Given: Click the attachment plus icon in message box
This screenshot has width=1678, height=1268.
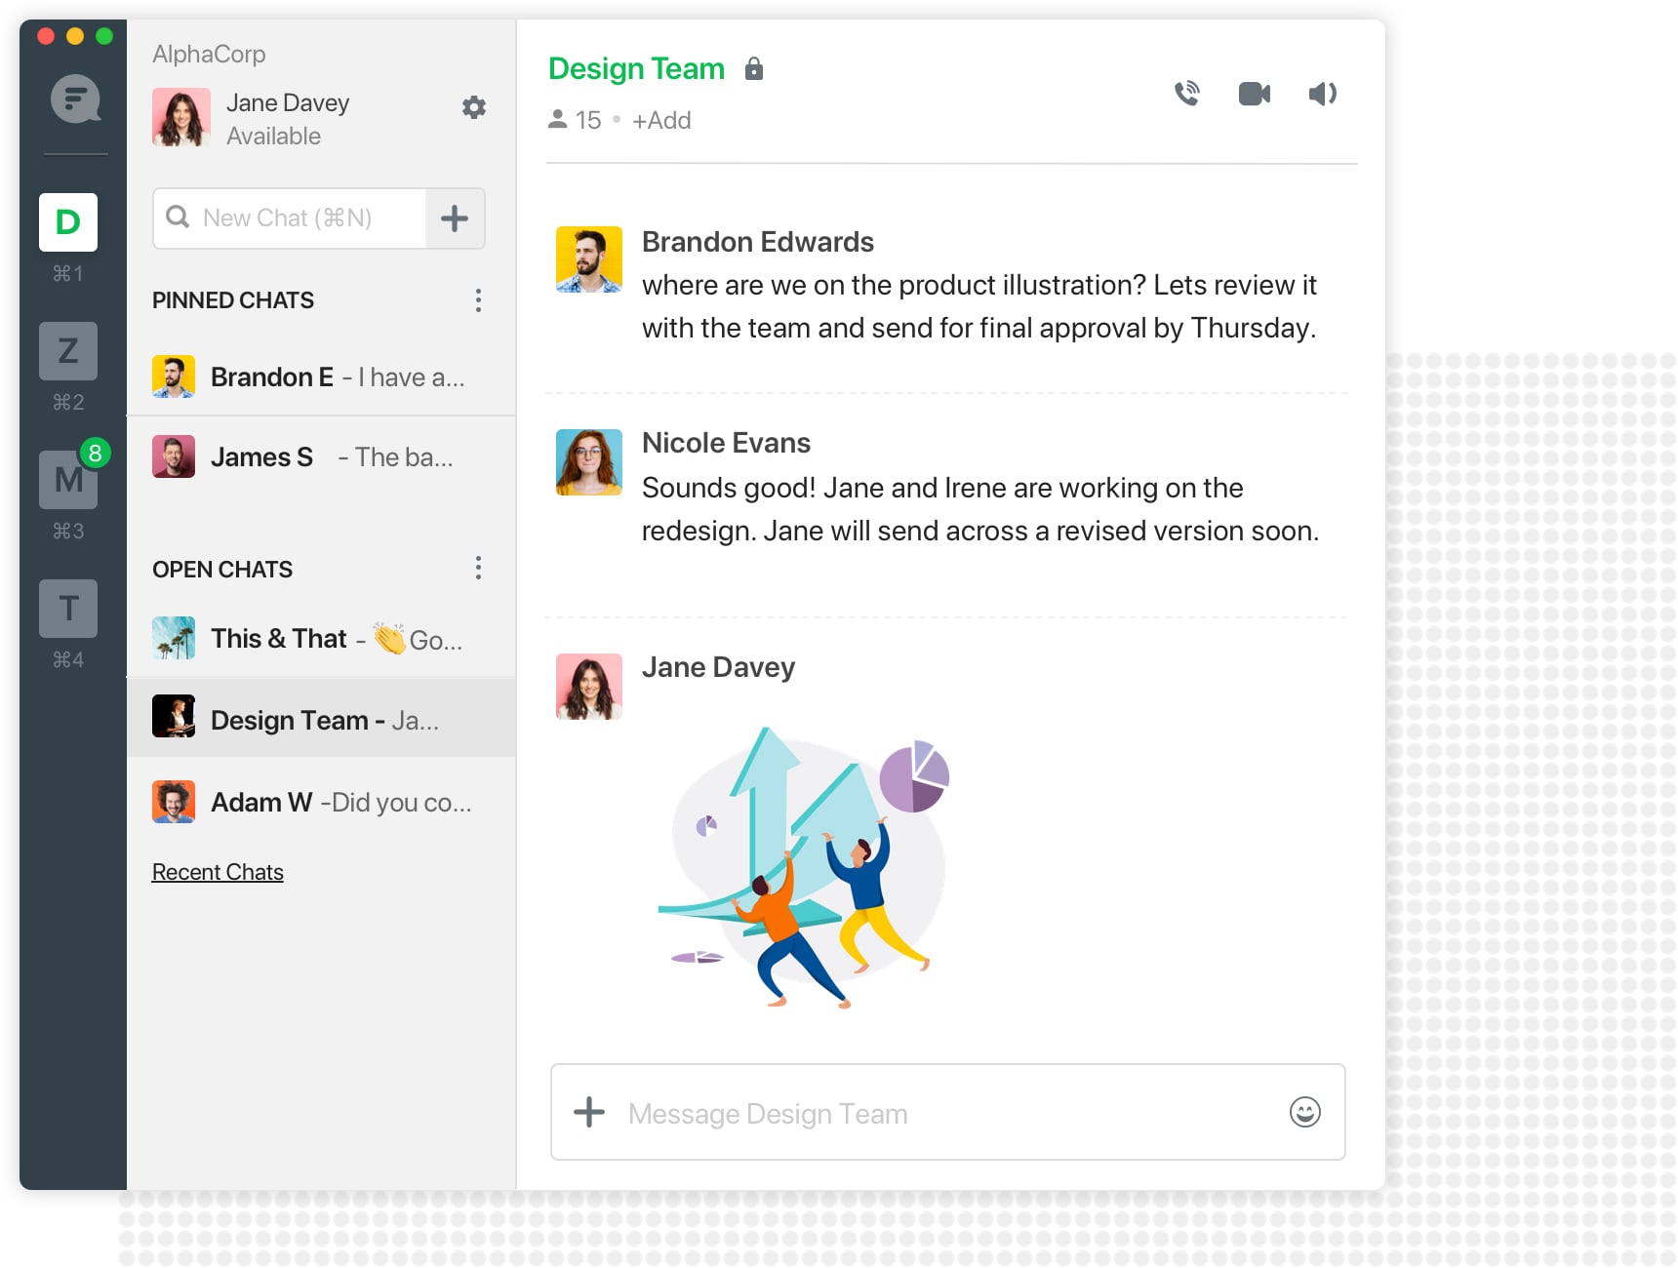Looking at the screenshot, I should point(589,1112).
